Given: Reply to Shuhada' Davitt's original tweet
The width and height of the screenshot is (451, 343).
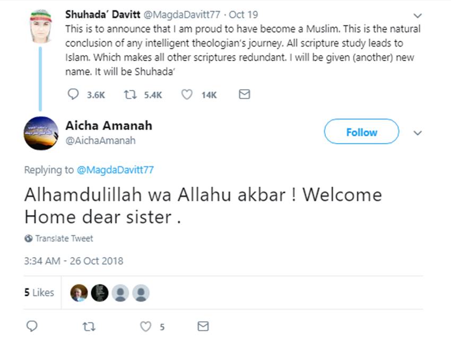Looking at the screenshot, I should click(74, 94).
